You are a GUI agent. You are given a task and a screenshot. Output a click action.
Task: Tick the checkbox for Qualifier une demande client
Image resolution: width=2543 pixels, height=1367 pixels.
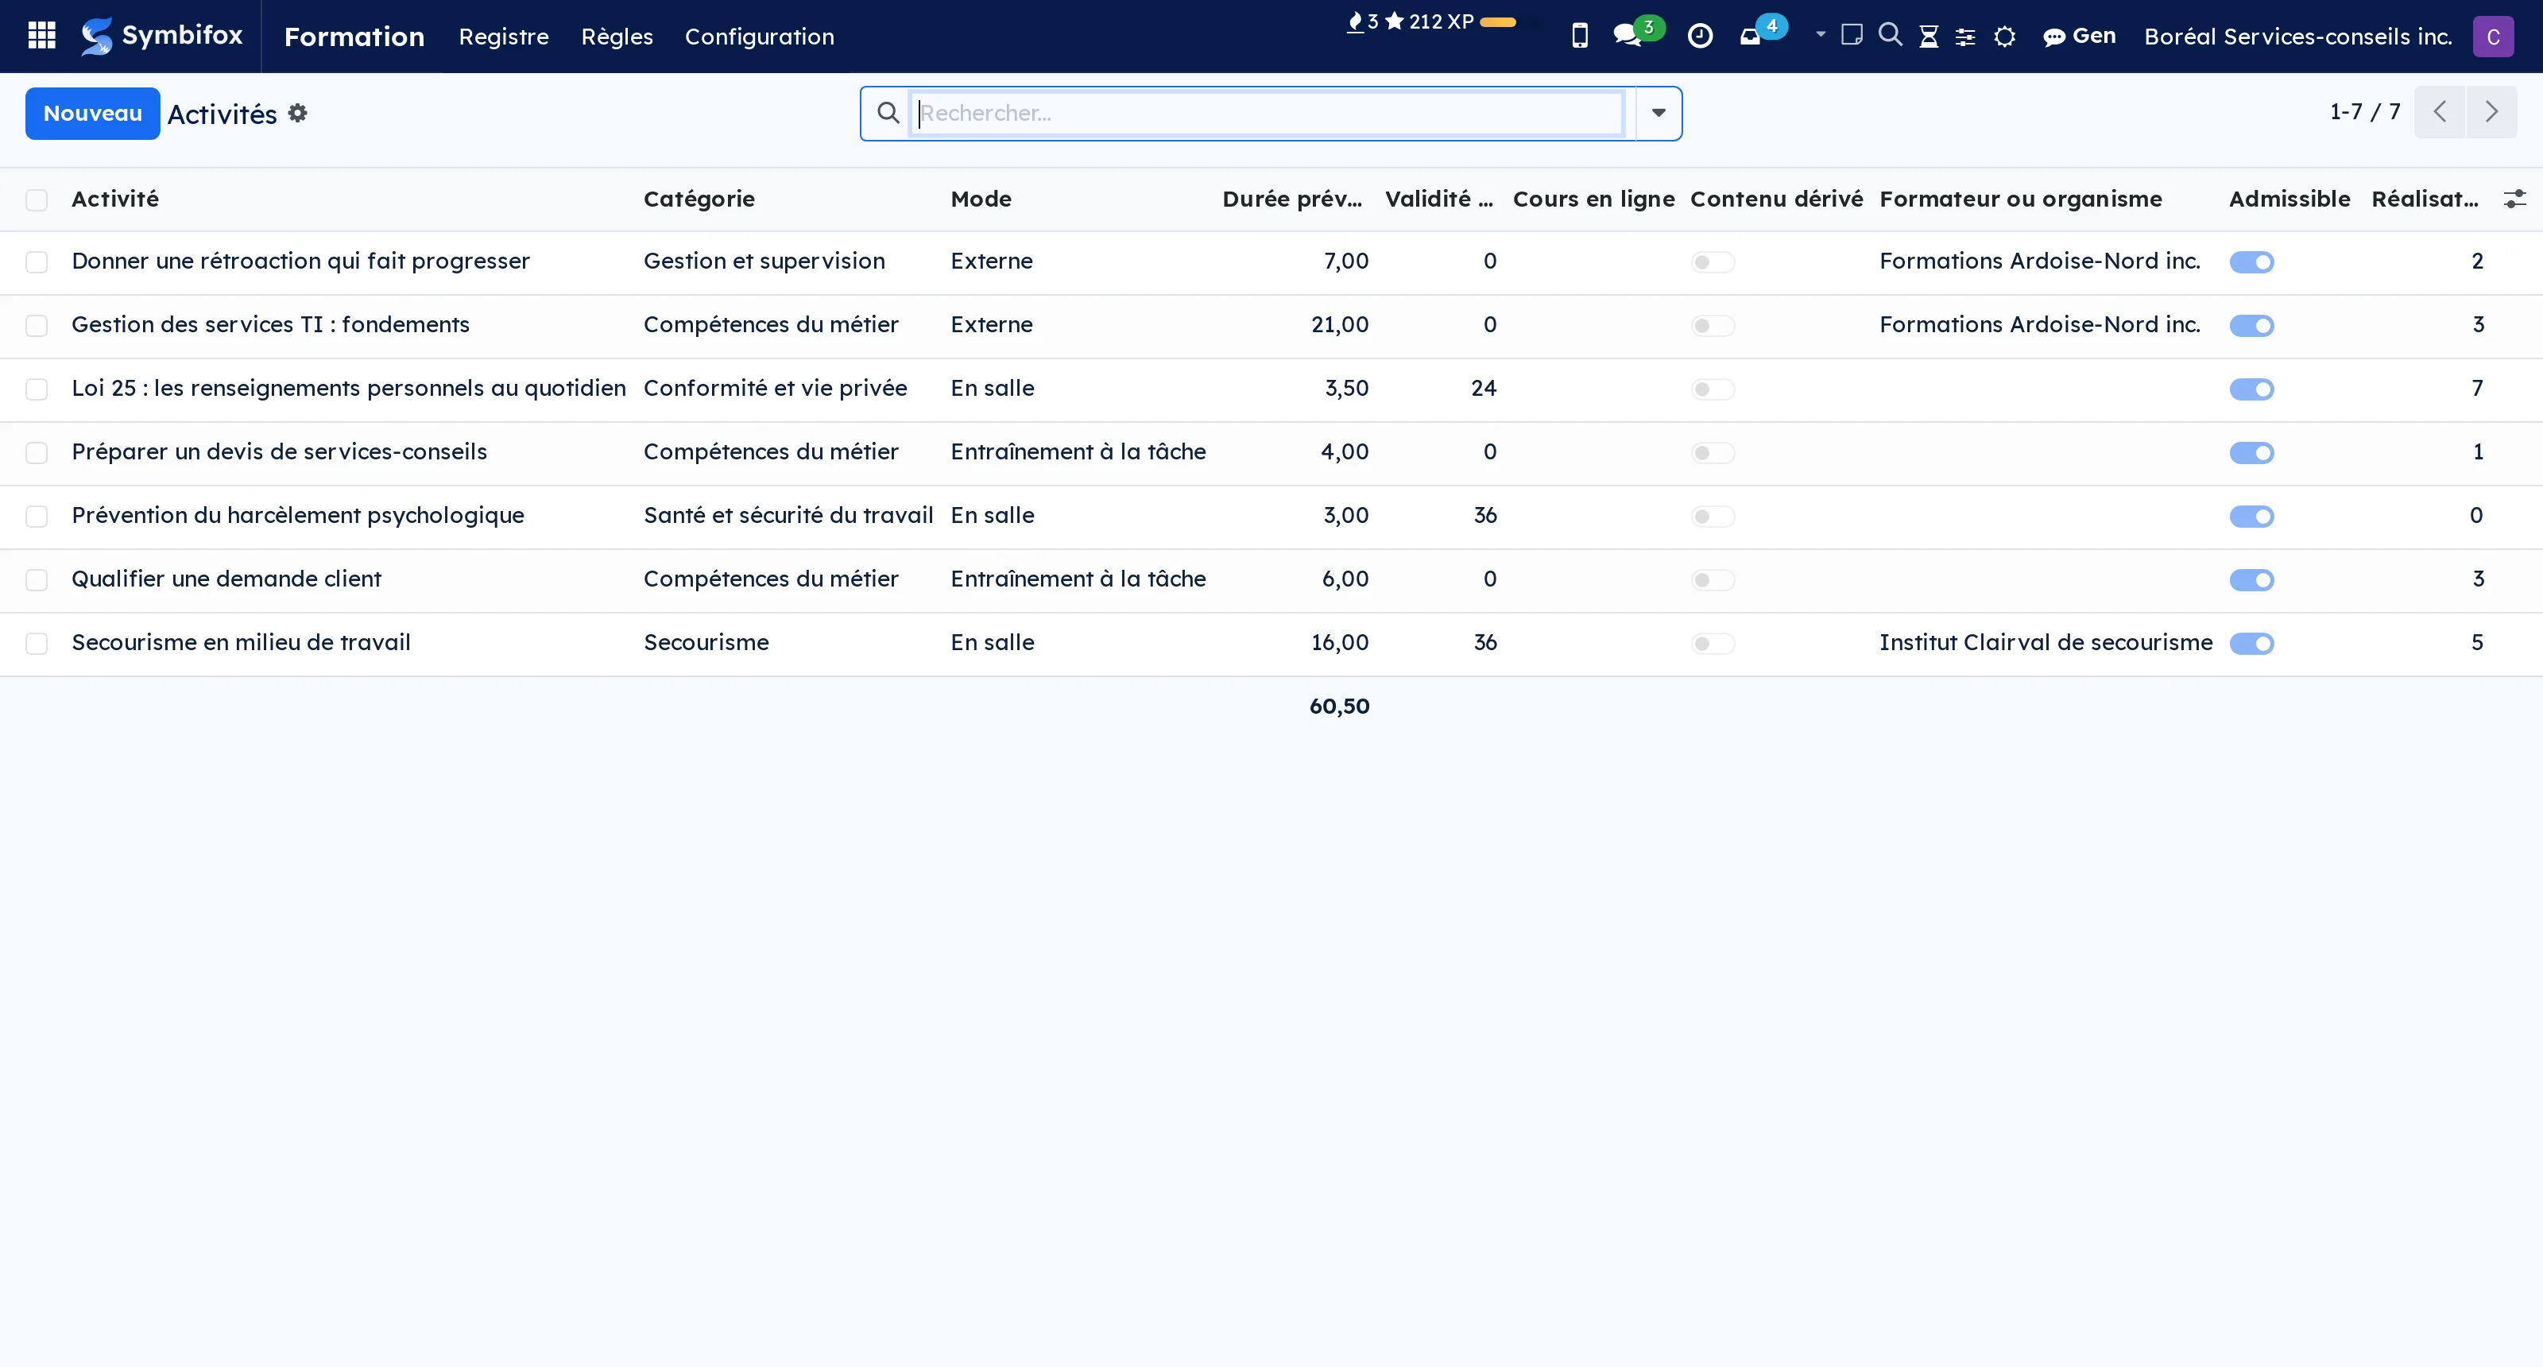[37, 579]
